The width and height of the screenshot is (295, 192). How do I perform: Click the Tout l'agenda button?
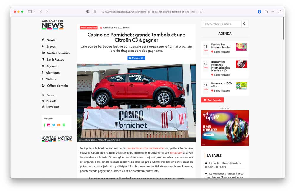pyautogui.click(x=212, y=100)
